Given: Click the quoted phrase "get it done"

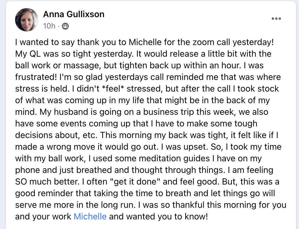Looking at the screenshot, I should [x=135, y=182].
